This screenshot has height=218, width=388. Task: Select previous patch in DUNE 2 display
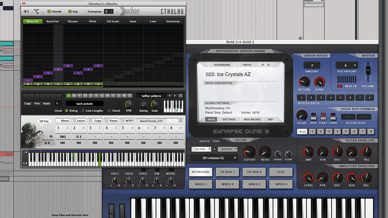pos(262,65)
